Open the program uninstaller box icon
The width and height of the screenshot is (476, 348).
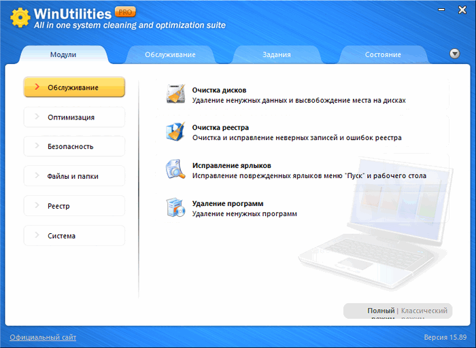pyautogui.click(x=175, y=207)
